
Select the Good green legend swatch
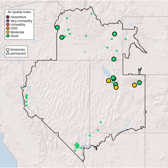pos(8,36)
